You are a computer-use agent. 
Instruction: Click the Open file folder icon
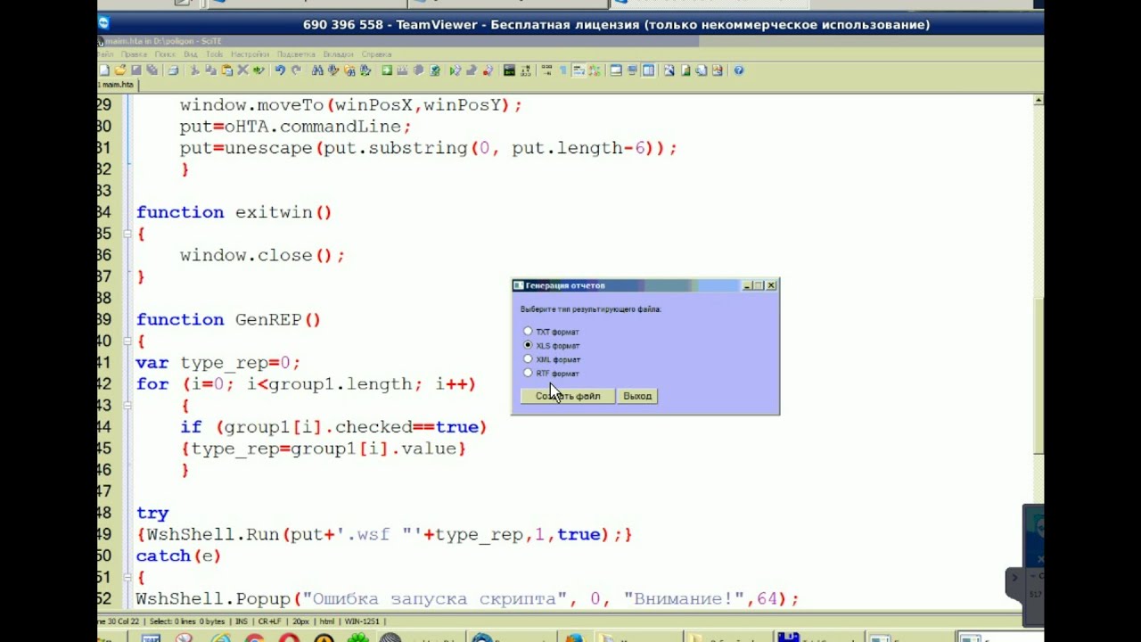coord(120,70)
